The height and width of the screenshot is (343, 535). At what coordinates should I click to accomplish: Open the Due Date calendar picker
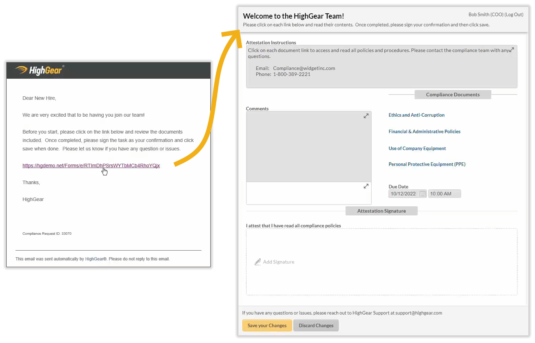[423, 194]
